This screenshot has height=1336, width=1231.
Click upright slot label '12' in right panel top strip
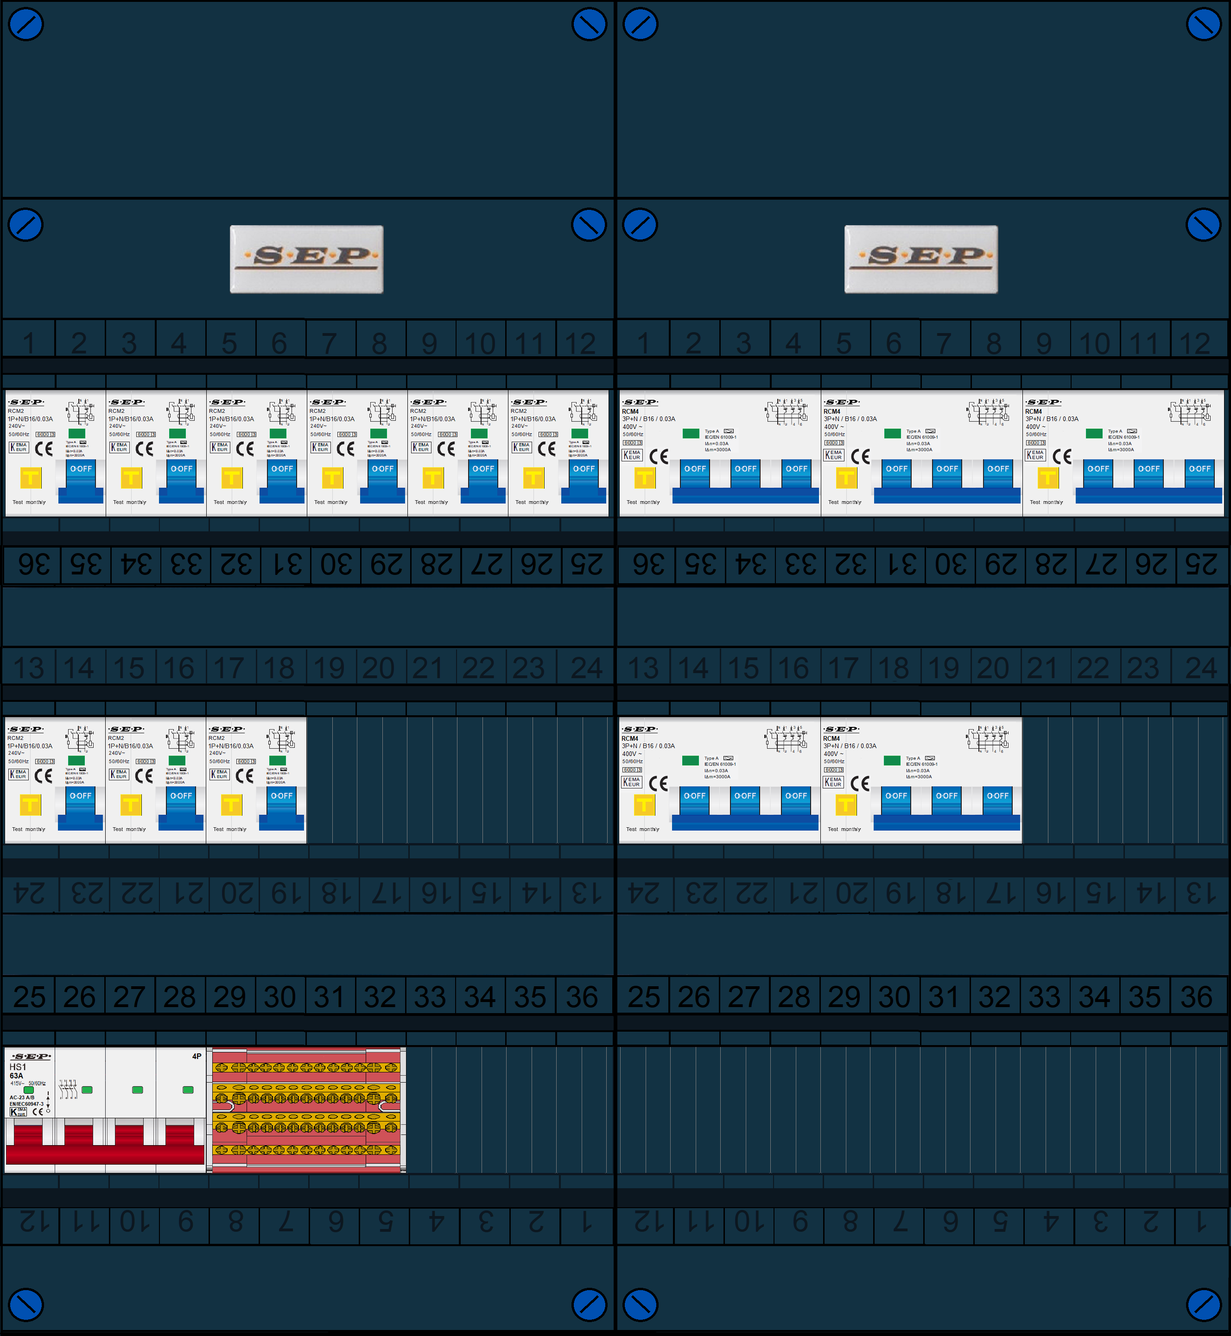[1195, 343]
